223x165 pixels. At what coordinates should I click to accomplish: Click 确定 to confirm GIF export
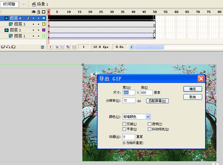(x=193, y=89)
